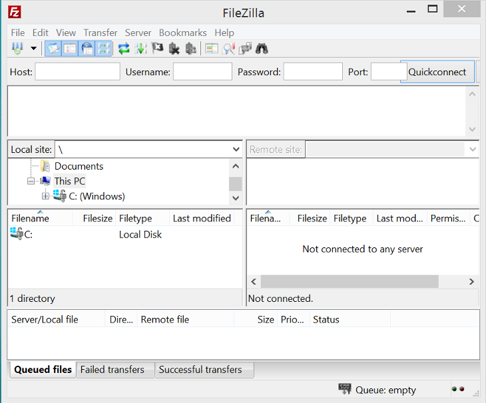Image resolution: width=486 pixels, height=403 pixels.
Task: Toggle remote directory tree display
Action: click(x=87, y=49)
